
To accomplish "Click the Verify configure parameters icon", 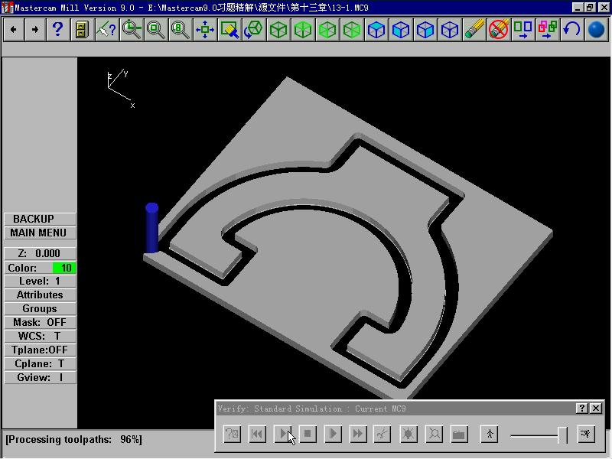I will pyautogui.click(x=232, y=434).
